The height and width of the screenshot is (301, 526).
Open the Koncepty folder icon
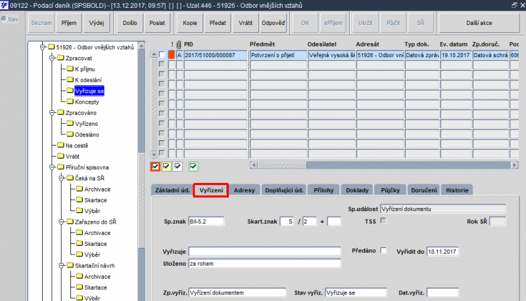click(70, 102)
